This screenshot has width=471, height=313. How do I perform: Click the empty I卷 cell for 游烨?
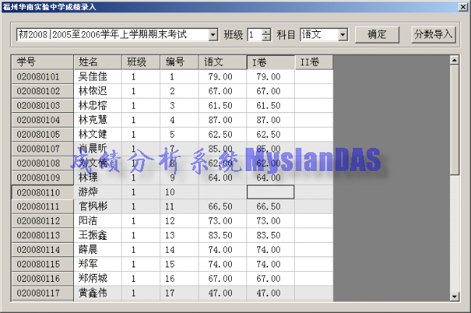tap(270, 192)
